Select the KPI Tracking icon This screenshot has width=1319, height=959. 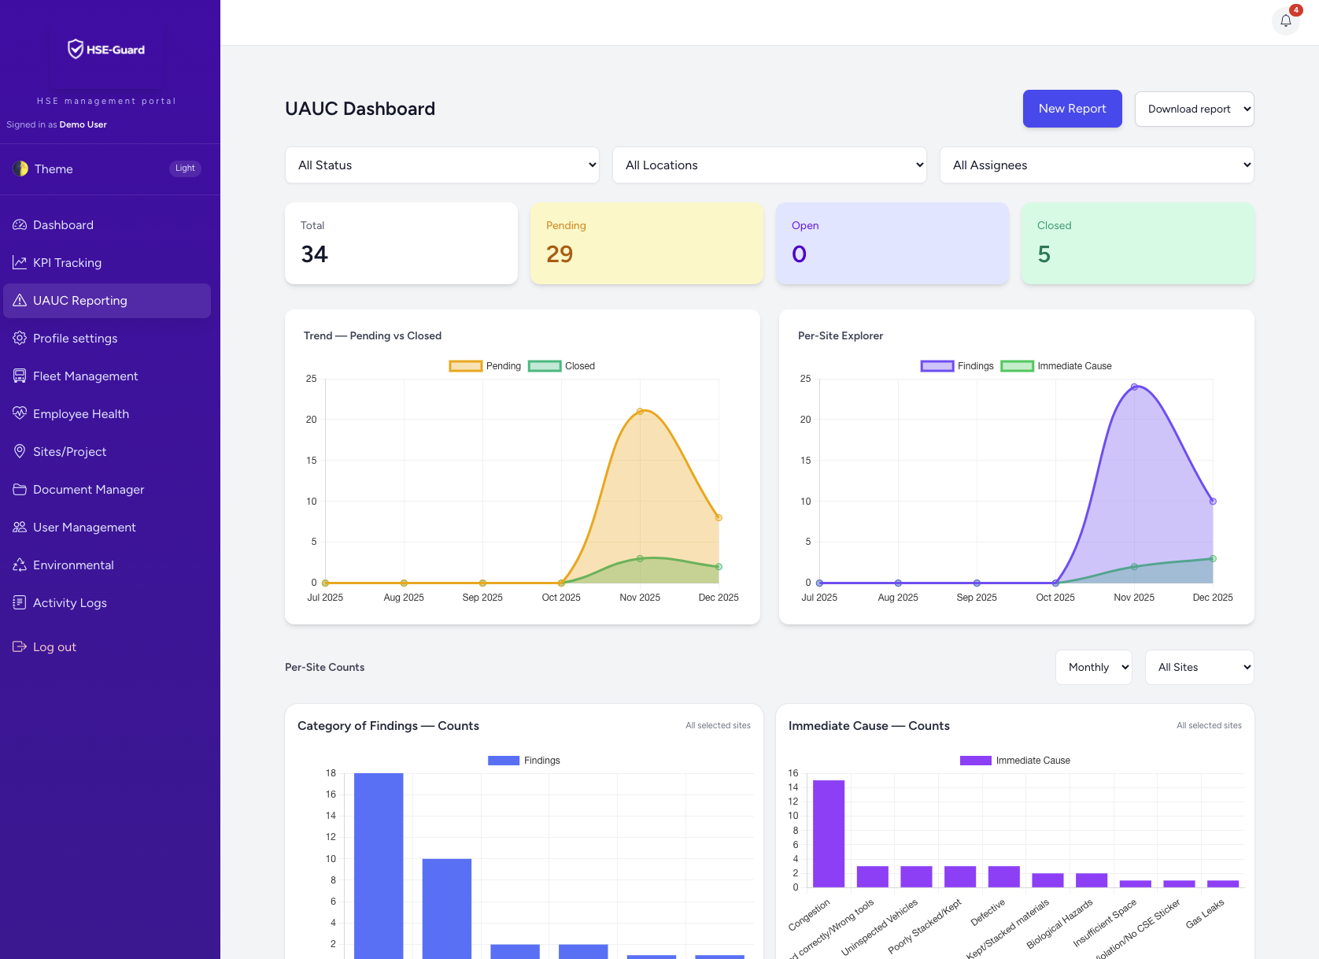click(x=19, y=262)
